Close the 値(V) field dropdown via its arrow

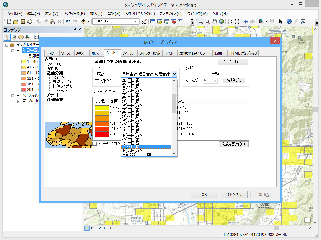tap(174, 74)
